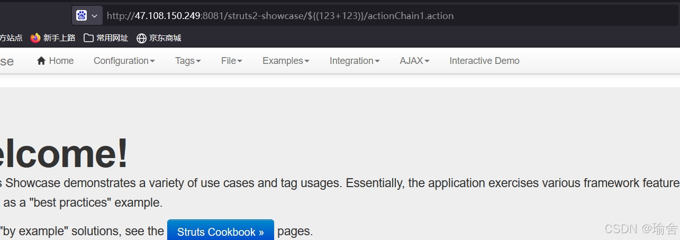Open the 京东商城 bookmark
This screenshot has width=680, height=240.
click(x=159, y=38)
